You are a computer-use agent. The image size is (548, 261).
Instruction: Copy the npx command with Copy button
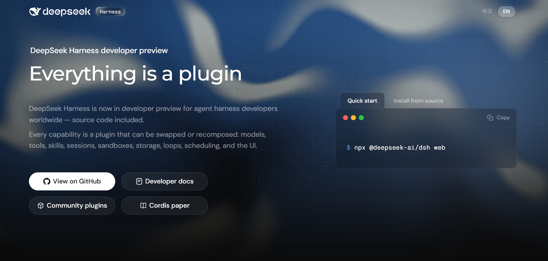coord(498,118)
